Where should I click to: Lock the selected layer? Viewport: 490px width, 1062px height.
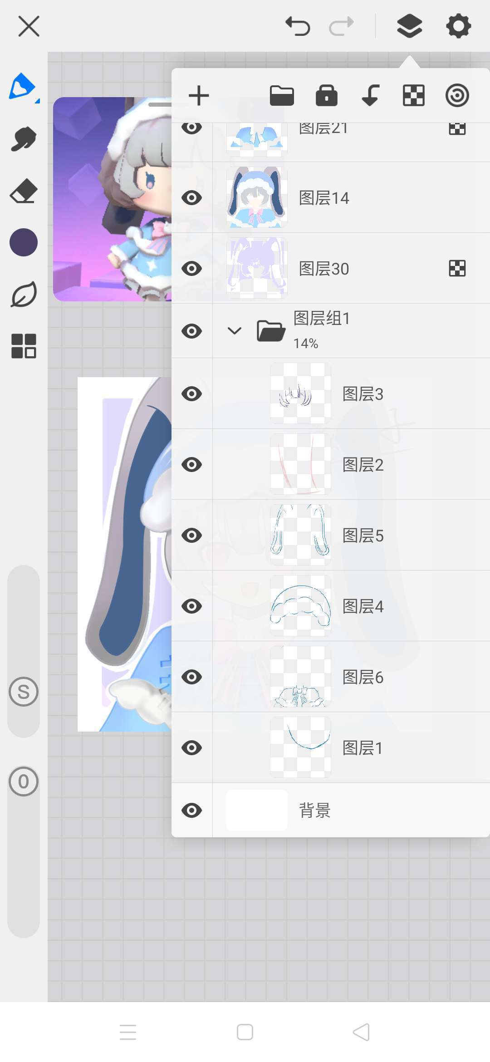pos(326,95)
